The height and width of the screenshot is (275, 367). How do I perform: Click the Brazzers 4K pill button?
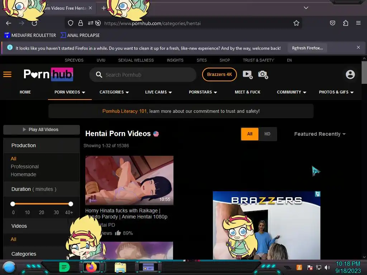point(219,74)
